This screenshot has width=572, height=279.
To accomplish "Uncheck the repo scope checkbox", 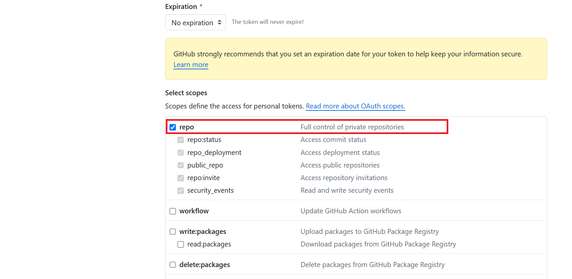I will [173, 127].
